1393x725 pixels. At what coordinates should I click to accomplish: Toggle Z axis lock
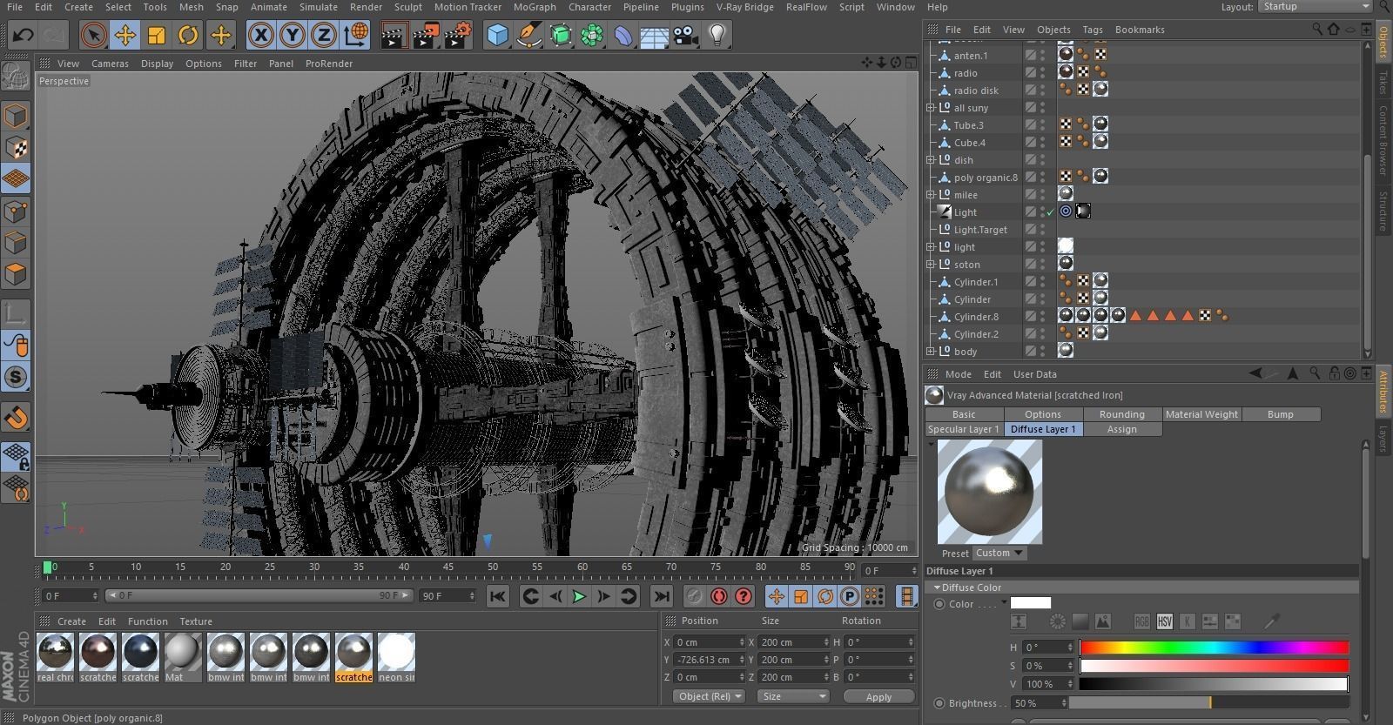tap(324, 36)
